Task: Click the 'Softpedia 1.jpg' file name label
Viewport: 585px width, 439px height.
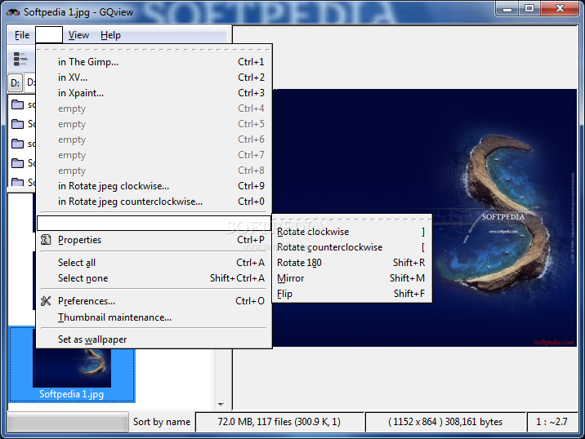Action: [72, 394]
